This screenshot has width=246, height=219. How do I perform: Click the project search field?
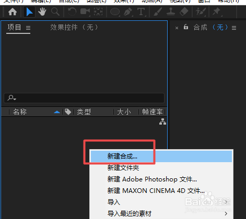(x=84, y=98)
